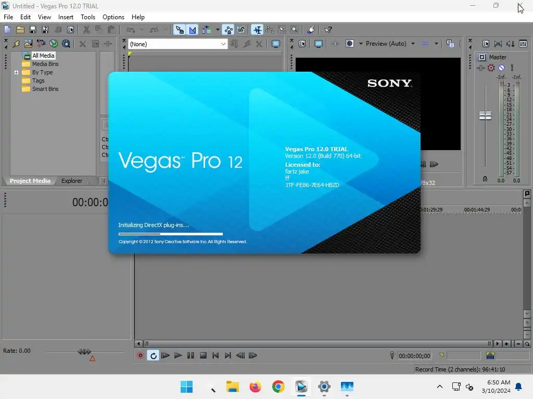
Task: Toggle Split Screen View in preview
Action: coord(350,44)
